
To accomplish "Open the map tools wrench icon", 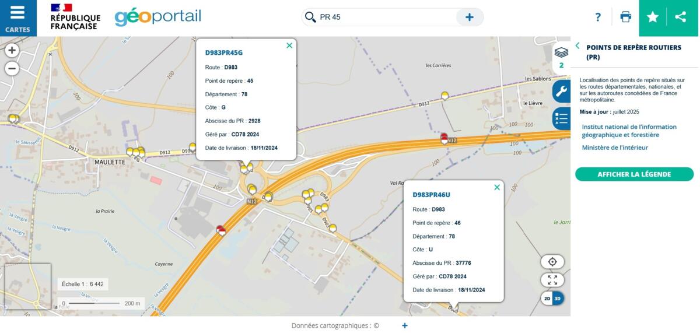I will point(561,92).
